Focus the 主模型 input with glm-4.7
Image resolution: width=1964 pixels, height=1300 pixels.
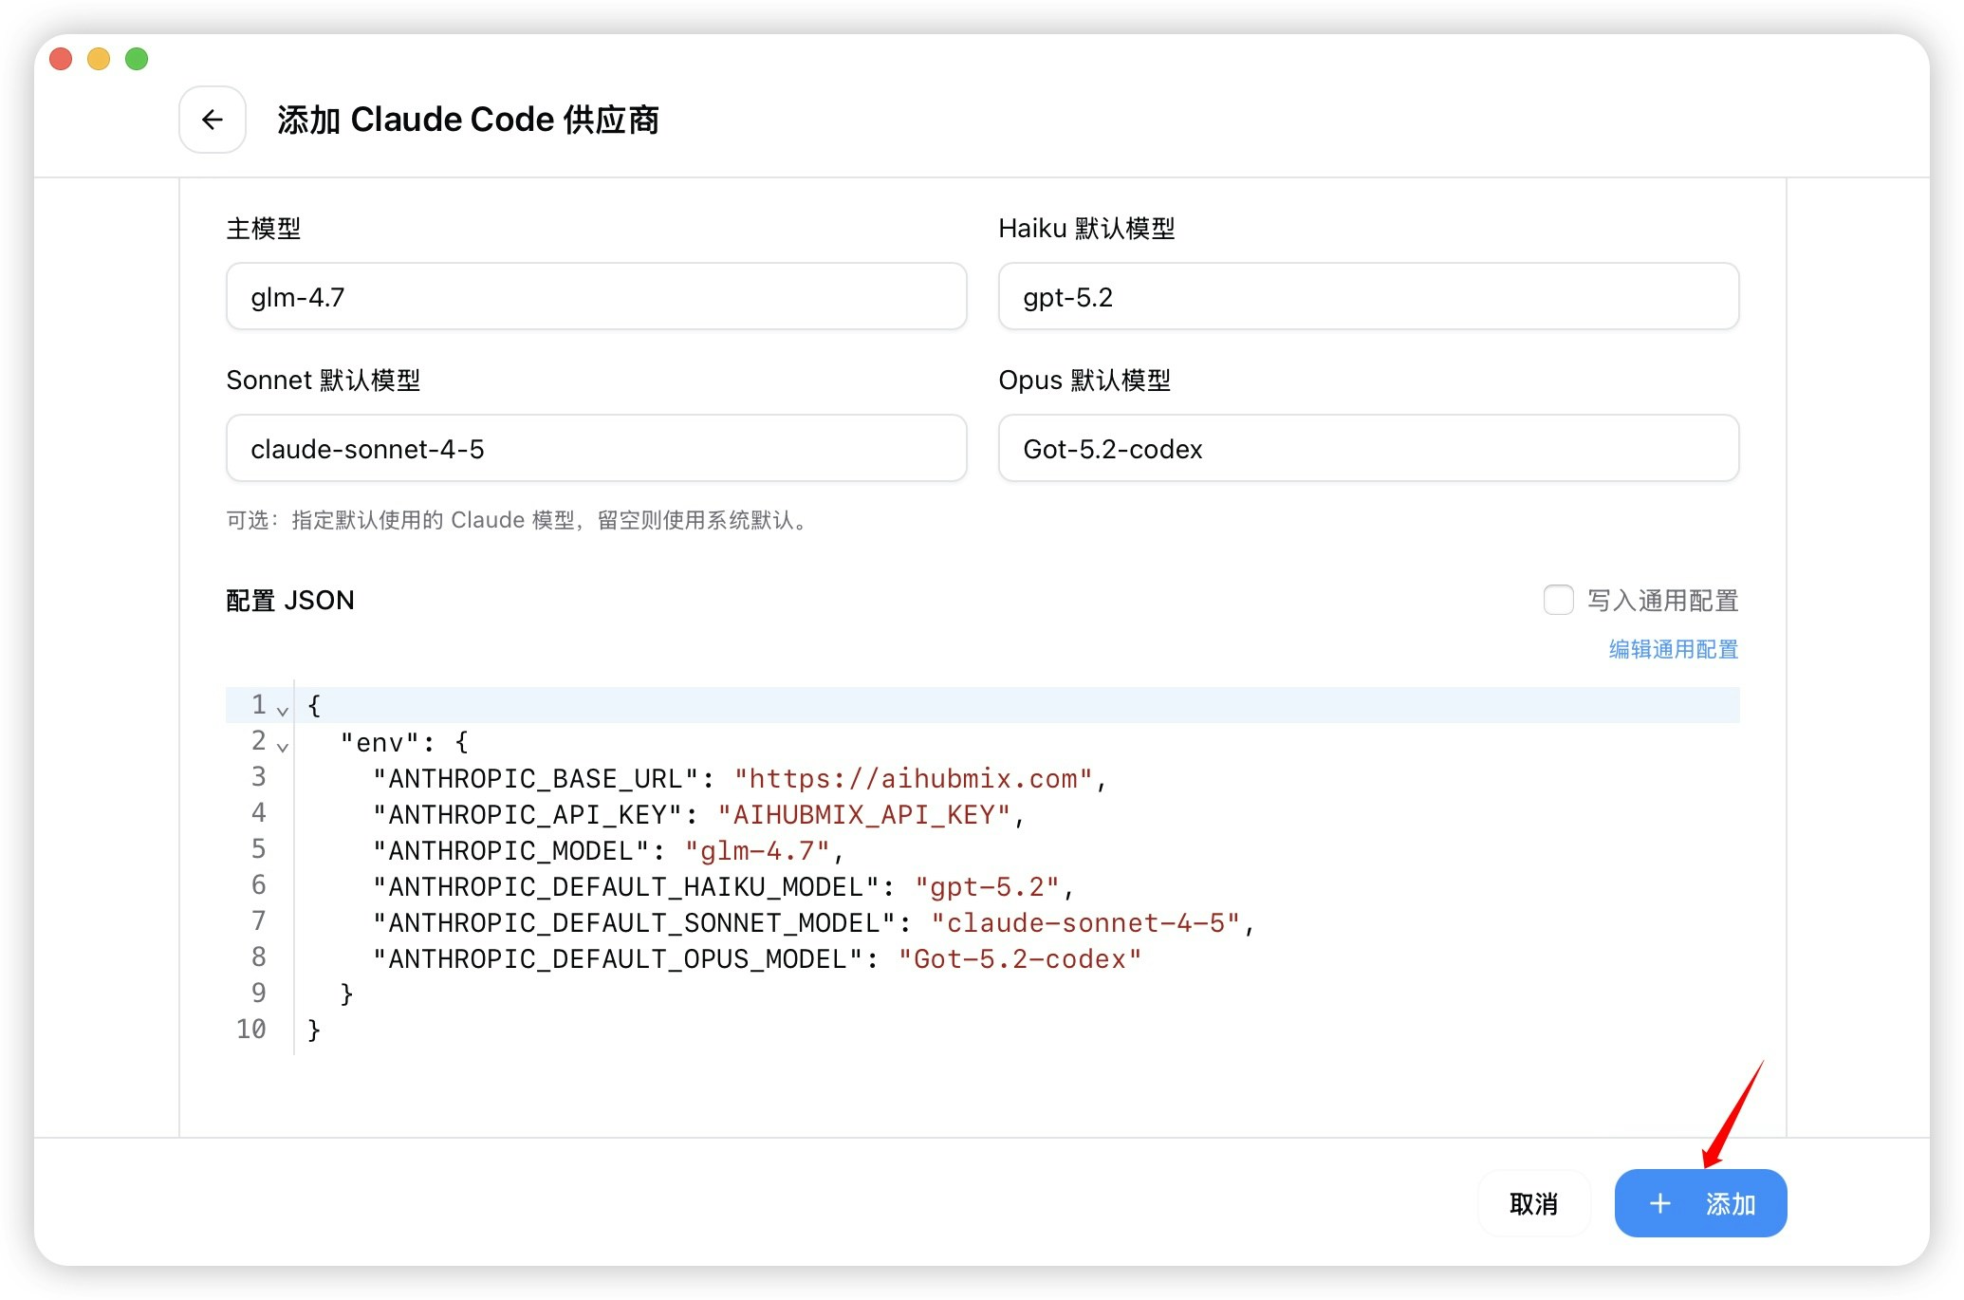[x=596, y=297]
